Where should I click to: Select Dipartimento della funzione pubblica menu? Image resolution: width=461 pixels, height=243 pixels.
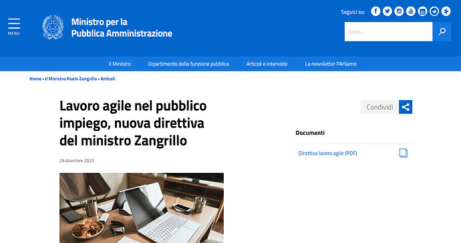(188, 64)
